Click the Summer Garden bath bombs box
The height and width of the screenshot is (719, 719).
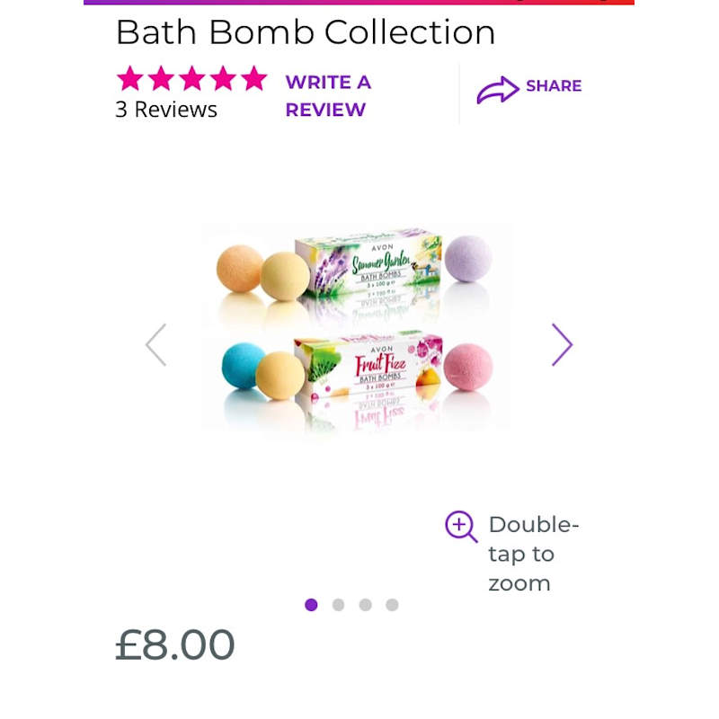click(368, 265)
